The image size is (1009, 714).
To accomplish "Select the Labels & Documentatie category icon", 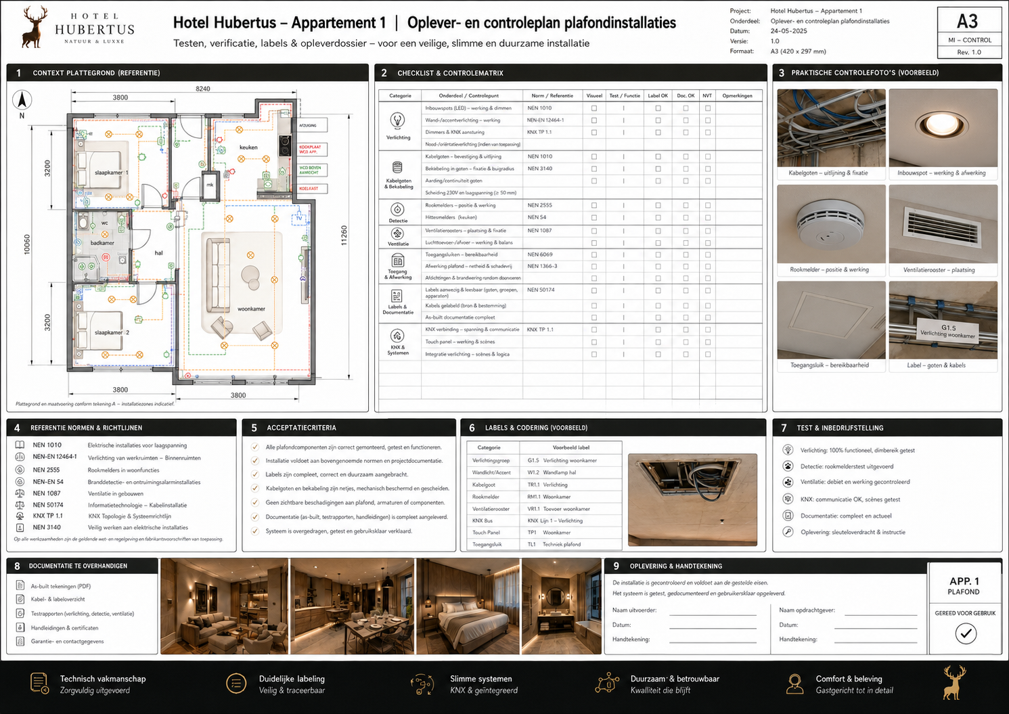I will [x=397, y=296].
